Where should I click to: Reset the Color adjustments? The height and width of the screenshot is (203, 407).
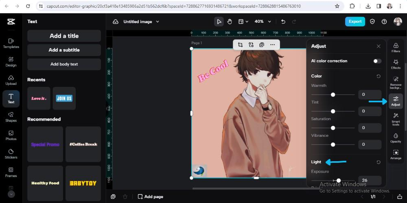point(379,76)
